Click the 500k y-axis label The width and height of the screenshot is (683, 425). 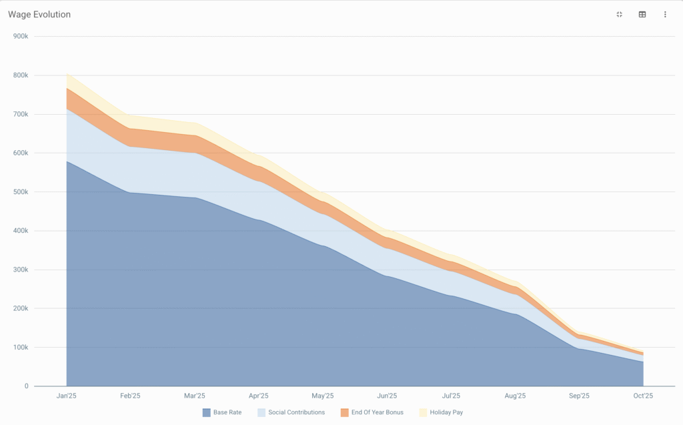21,192
